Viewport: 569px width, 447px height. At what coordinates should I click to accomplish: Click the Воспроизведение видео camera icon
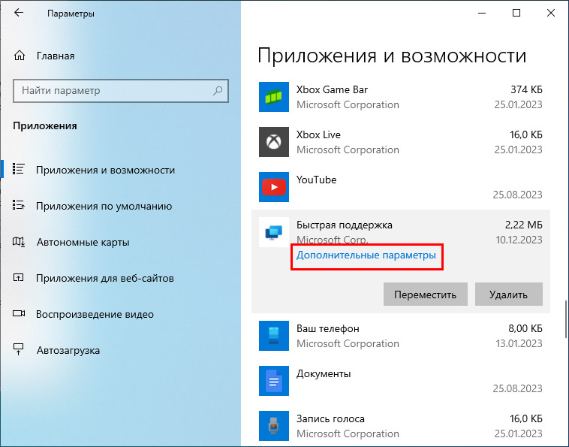coord(19,313)
